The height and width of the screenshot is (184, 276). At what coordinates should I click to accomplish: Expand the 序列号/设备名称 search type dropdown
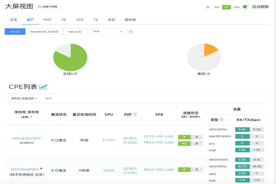[x=24, y=98]
